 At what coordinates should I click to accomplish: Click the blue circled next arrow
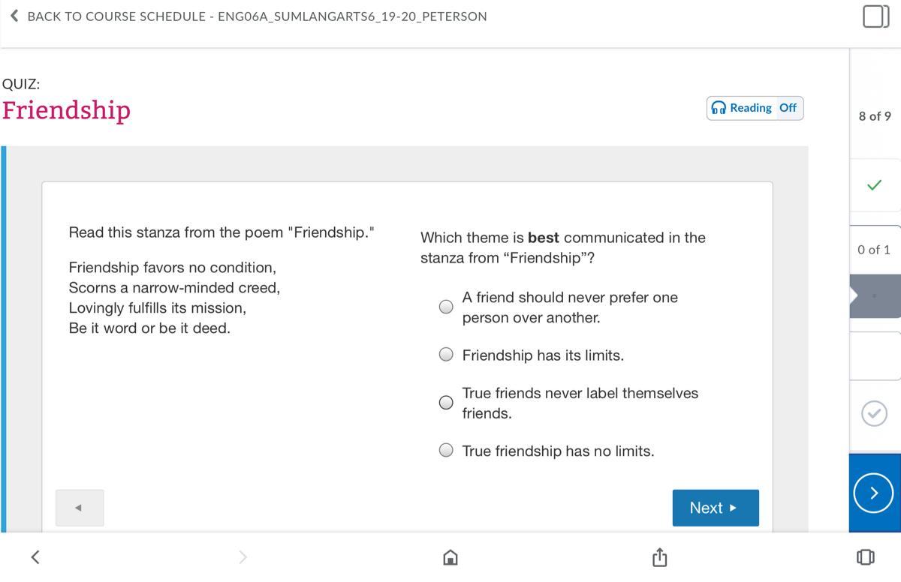(x=873, y=493)
